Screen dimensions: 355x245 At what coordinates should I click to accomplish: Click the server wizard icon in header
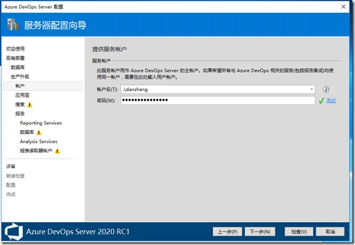13,25
